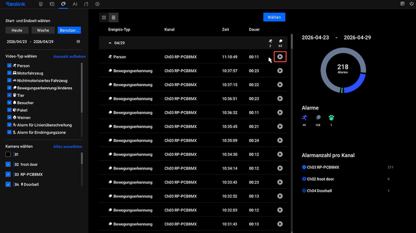Click Ch03 RP-PCB8MX in Alarmanzahl pro Kanal
The width and height of the screenshot is (416, 233).
[x=323, y=167]
